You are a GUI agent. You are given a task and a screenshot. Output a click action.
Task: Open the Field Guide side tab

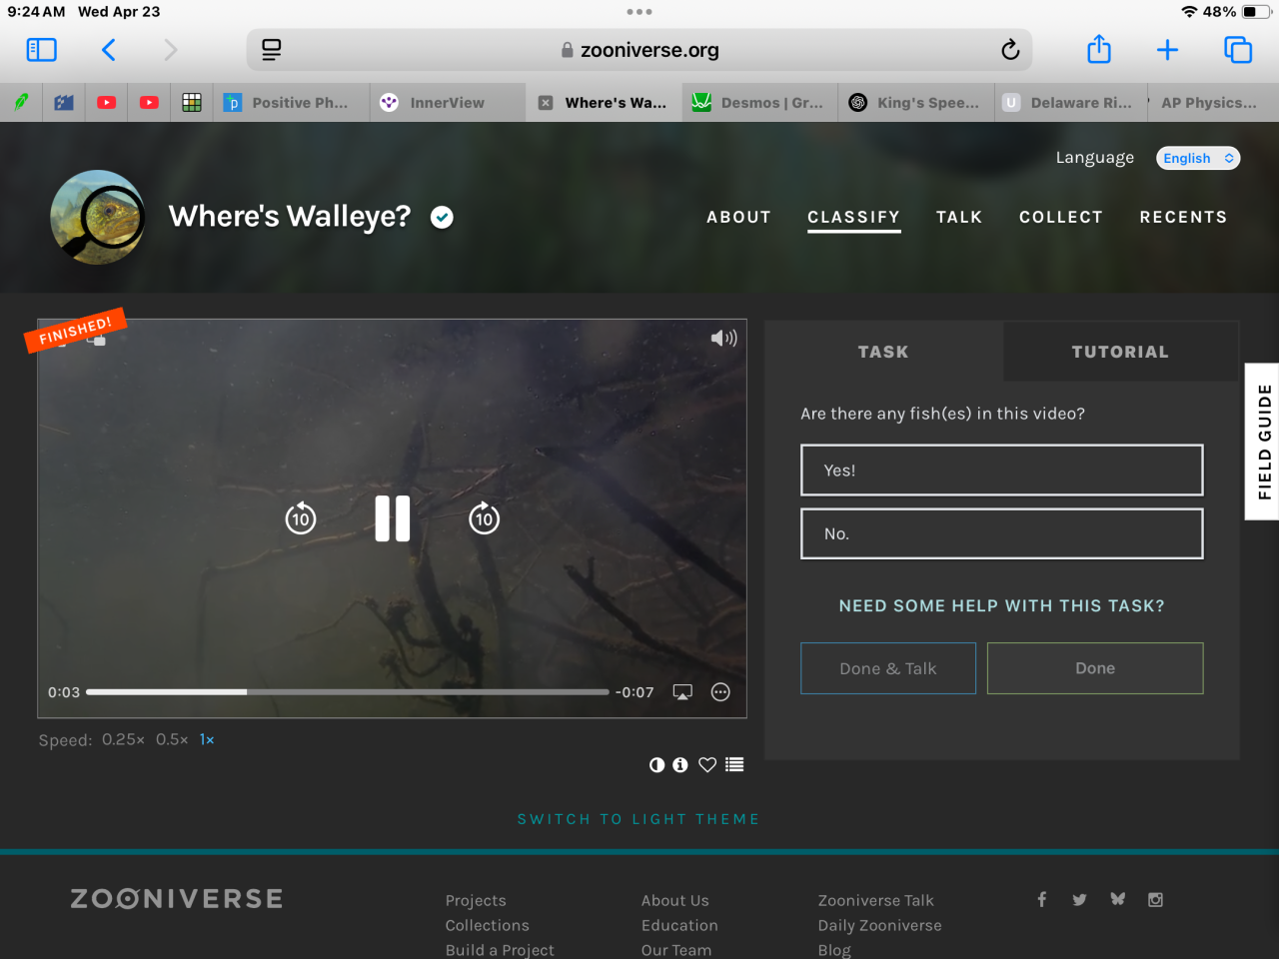1263,442
